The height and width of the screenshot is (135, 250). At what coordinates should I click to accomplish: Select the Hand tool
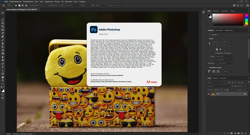[x=2, y=77]
